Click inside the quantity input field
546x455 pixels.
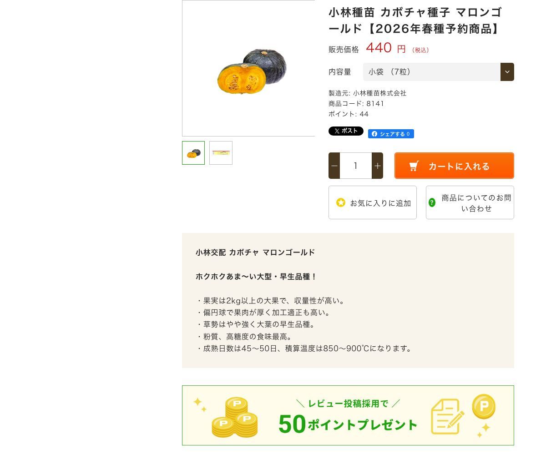(x=355, y=166)
